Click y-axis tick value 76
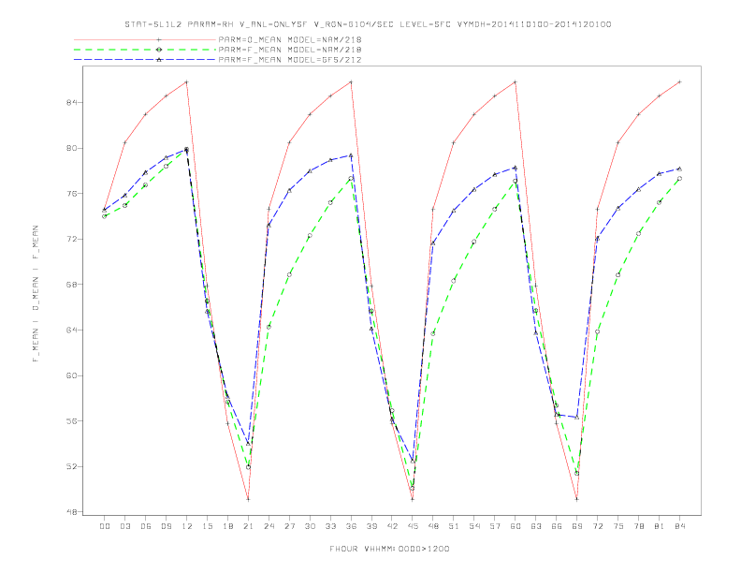 [x=71, y=194]
